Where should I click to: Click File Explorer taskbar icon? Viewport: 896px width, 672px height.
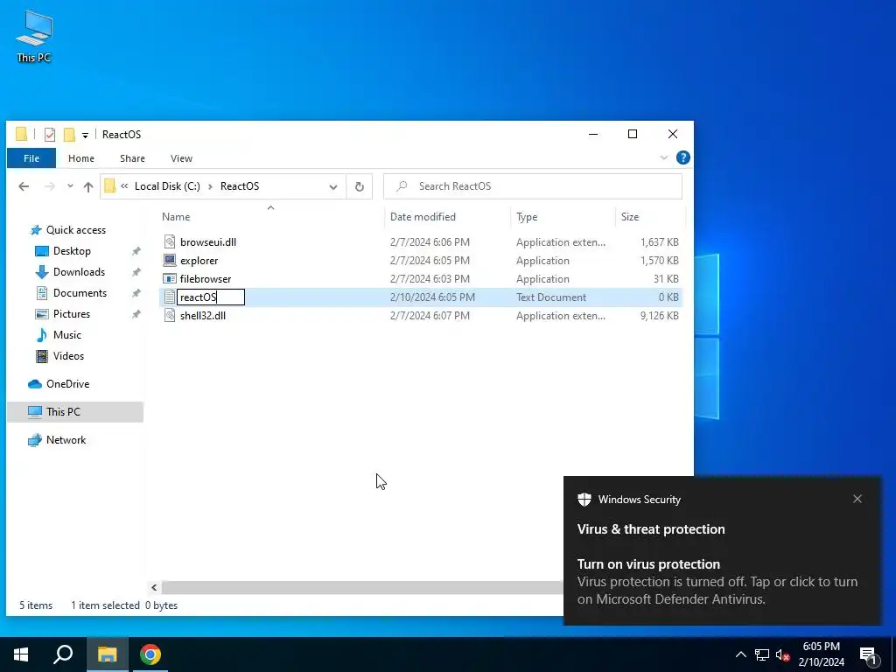click(x=107, y=654)
